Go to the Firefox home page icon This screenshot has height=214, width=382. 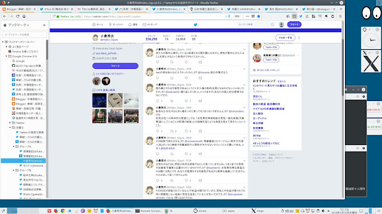(24, 16)
